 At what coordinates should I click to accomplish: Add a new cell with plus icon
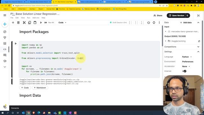click(x=13, y=23)
